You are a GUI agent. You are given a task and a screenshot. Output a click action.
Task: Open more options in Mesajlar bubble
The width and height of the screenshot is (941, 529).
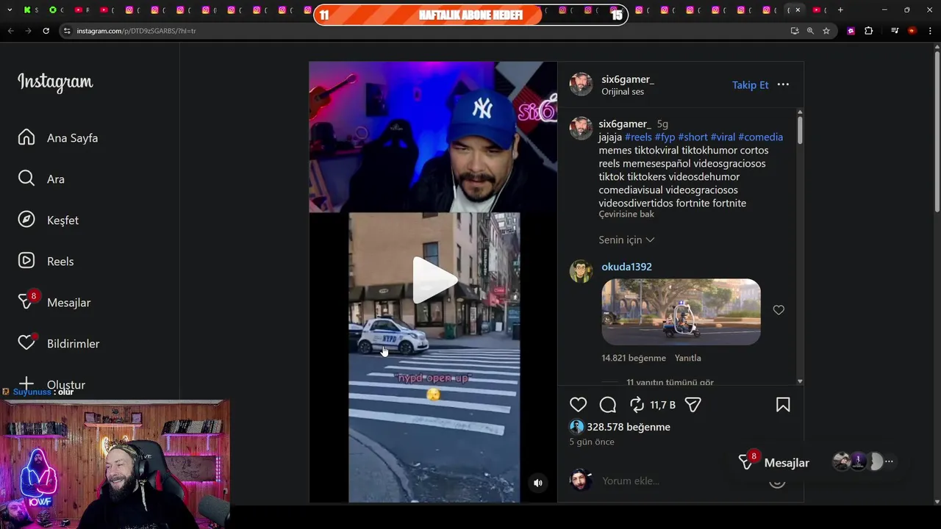tap(889, 461)
